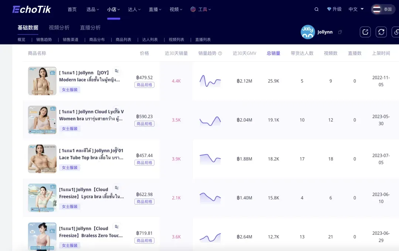Translate the Joy 01 Lace Tube Top title
Screen dimensions: 399x251
pyautogui.click(x=117, y=149)
